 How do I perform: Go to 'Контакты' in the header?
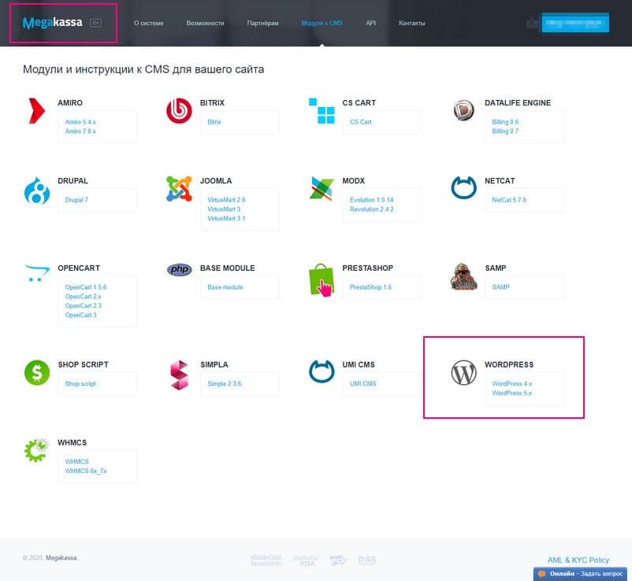tap(412, 23)
